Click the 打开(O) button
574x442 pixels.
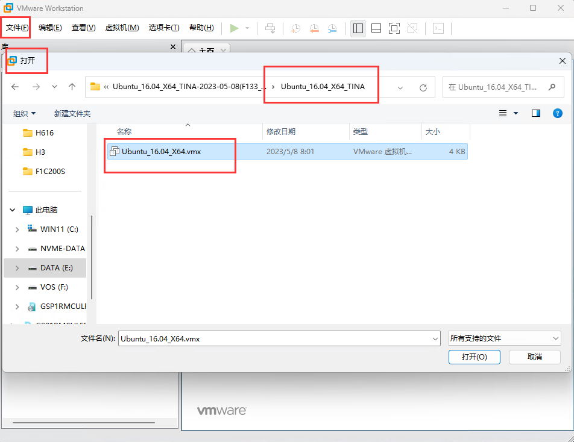pyautogui.click(x=474, y=357)
